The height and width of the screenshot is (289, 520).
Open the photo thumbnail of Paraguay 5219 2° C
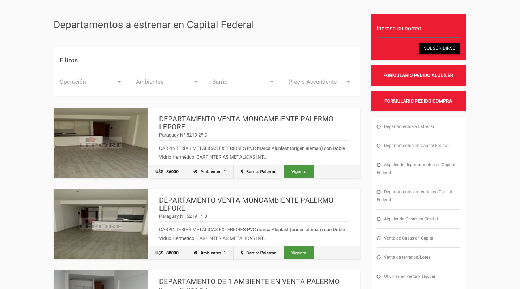[101, 143]
